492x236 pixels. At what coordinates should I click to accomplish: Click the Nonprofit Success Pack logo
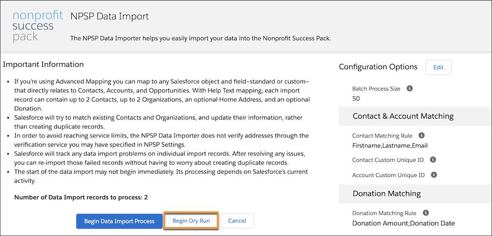(38, 26)
